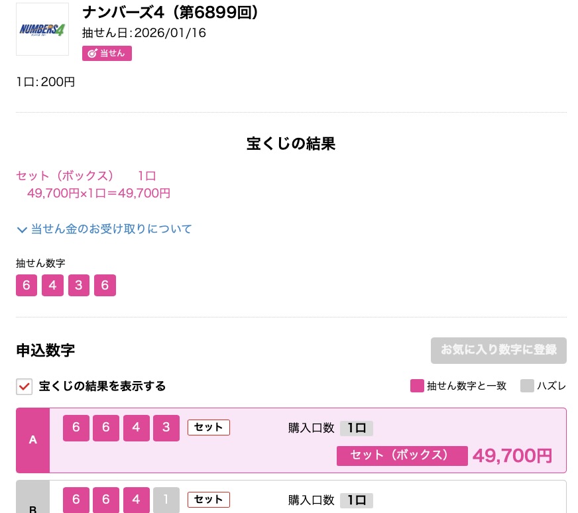Click the pink 当せん badge
578x513 pixels.
click(x=107, y=53)
